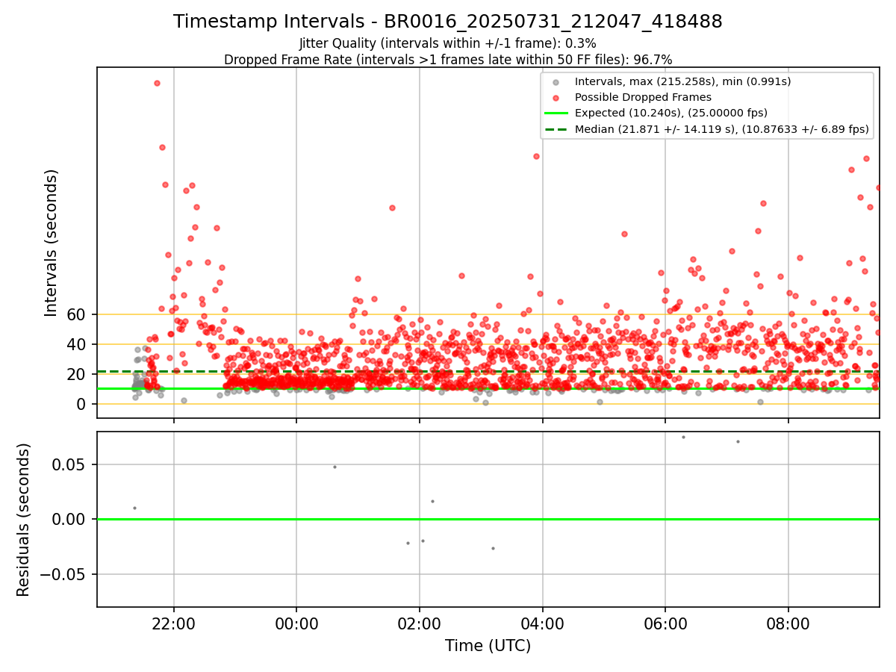Click the 'Intervals (seconds)' y-axis label
The height and width of the screenshot is (672, 896).
(52, 242)
